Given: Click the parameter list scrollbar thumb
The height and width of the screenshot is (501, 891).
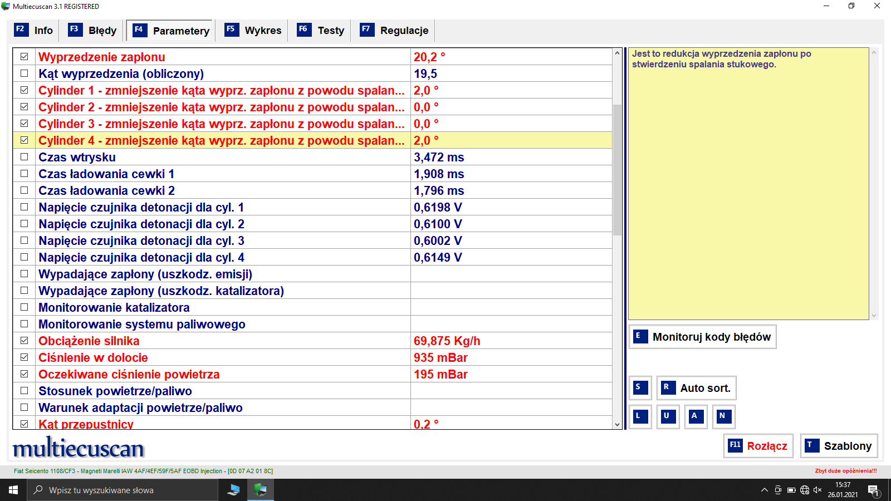Looking at the screenshot, I should (617, 169).
